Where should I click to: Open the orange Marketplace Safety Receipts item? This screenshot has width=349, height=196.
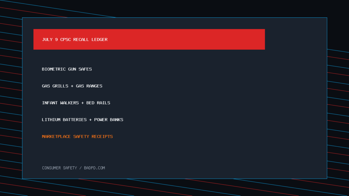pos(77,136)
